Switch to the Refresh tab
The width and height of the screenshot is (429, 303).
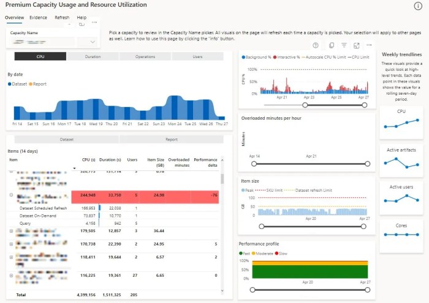click(x=62, y=18)
